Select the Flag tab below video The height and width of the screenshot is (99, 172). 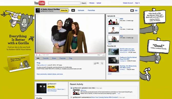click(x=71, y=58)
